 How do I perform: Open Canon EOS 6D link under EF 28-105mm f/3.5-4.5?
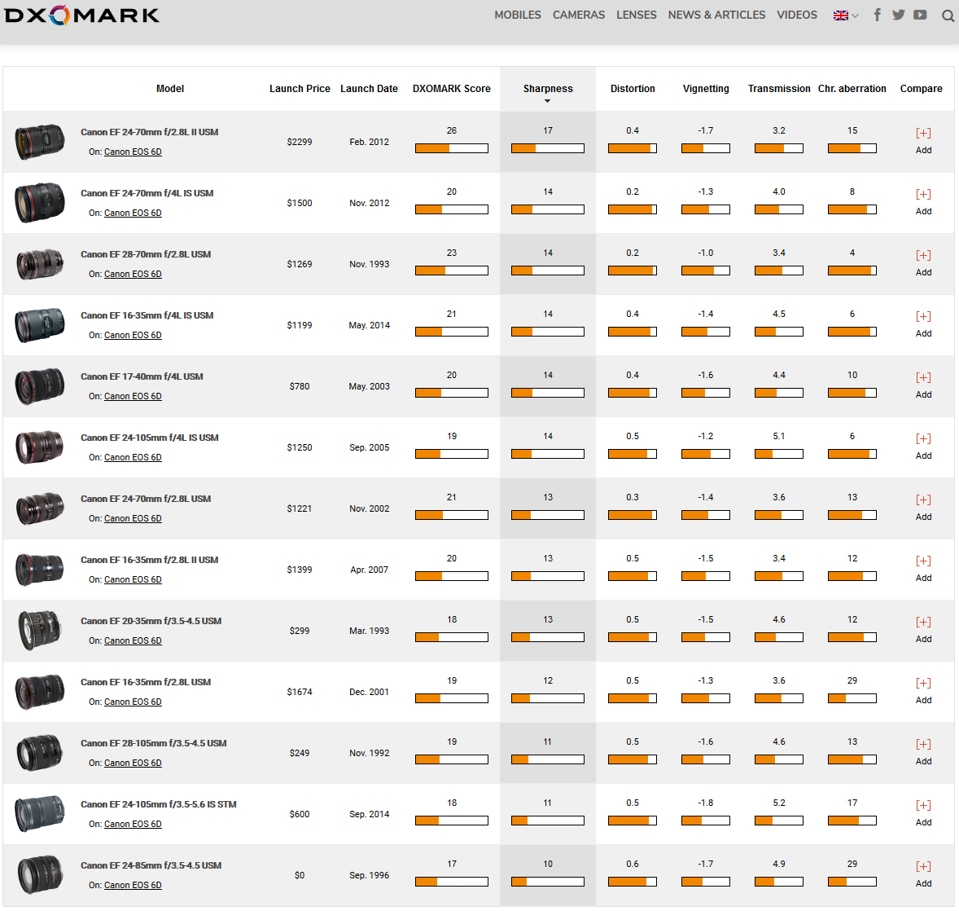click(x=133, y=763)
